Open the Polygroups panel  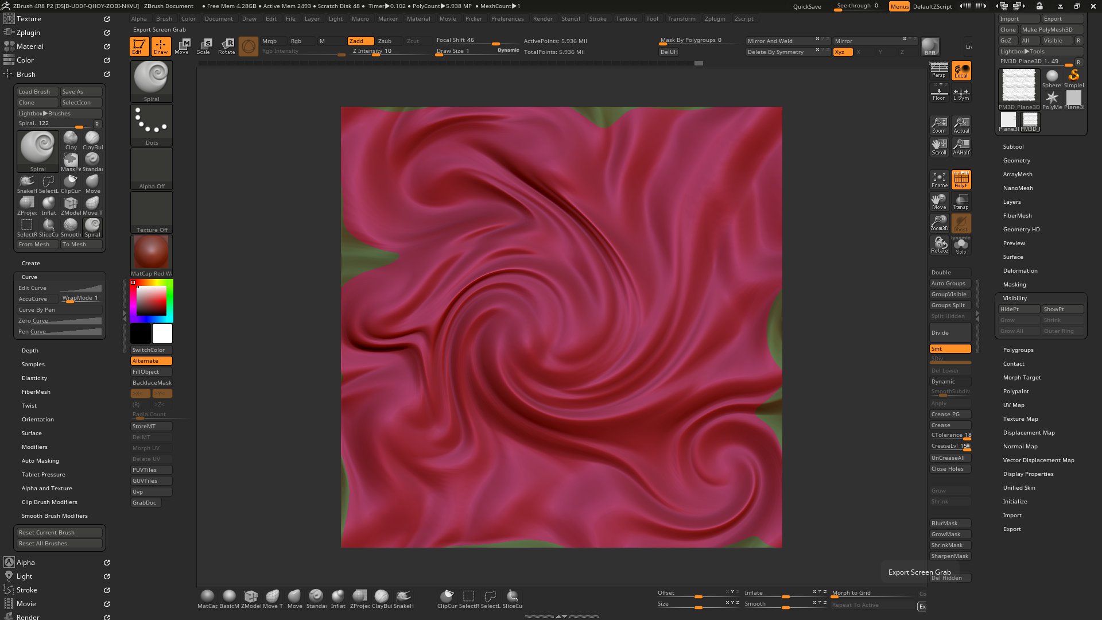[1018, 350]
